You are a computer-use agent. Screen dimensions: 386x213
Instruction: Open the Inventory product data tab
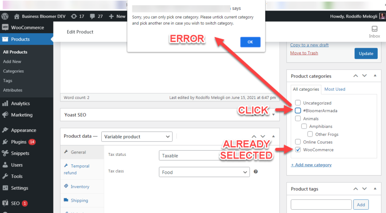(82, 187)
